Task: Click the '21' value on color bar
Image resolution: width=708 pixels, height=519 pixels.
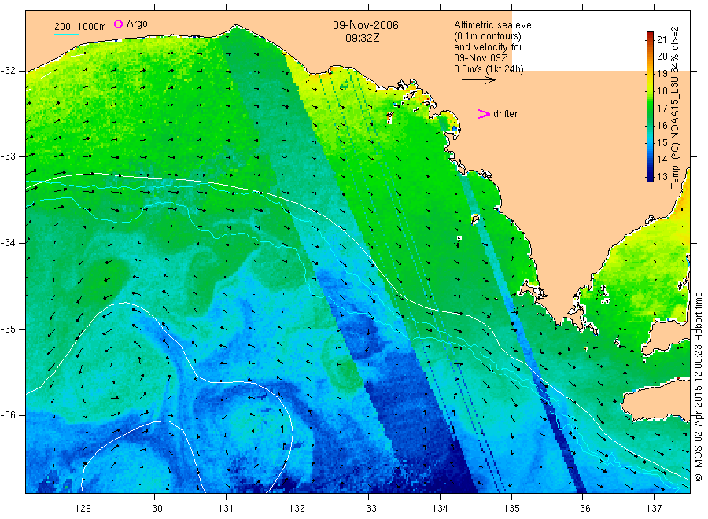Action: tap(662, 40)
